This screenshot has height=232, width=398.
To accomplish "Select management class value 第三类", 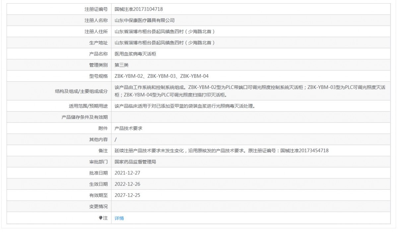I will [x=121, y=65].
